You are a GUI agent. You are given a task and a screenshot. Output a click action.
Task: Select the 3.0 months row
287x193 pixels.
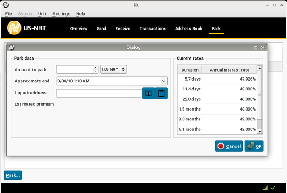217,119
